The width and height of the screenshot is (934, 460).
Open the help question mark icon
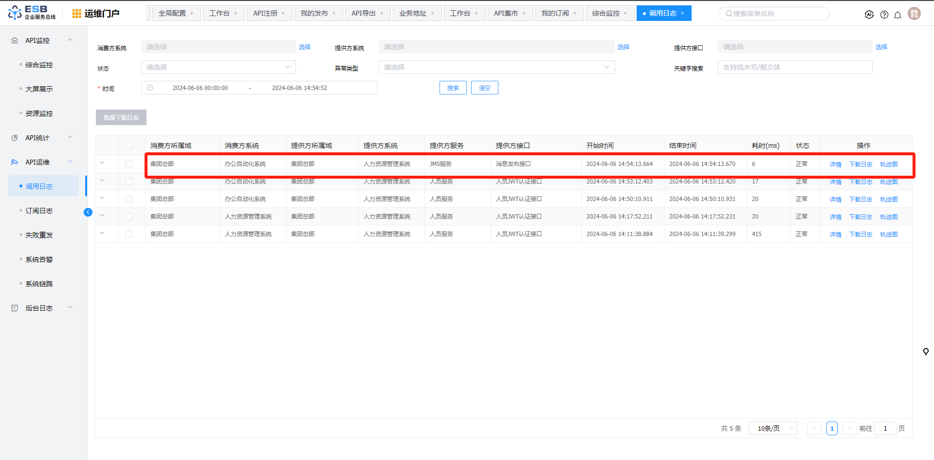pyautogui.click(x=884, y=15)
